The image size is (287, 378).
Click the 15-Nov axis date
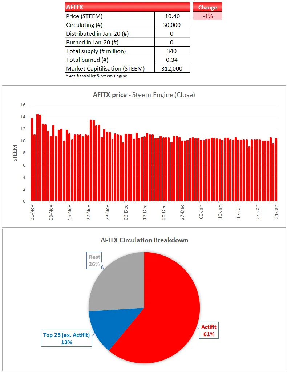(70, 213)
